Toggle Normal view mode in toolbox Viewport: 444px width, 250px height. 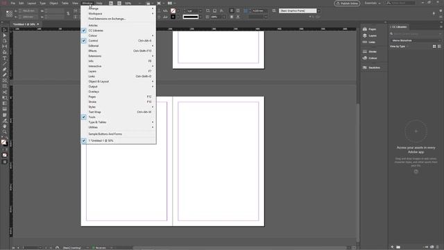(5, 162)
